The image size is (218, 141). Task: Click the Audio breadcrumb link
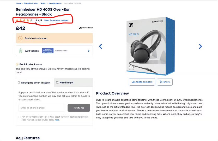point(43,3)
